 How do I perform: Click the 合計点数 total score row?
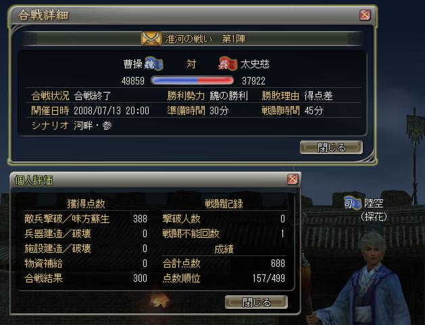(x=224, y=264)
